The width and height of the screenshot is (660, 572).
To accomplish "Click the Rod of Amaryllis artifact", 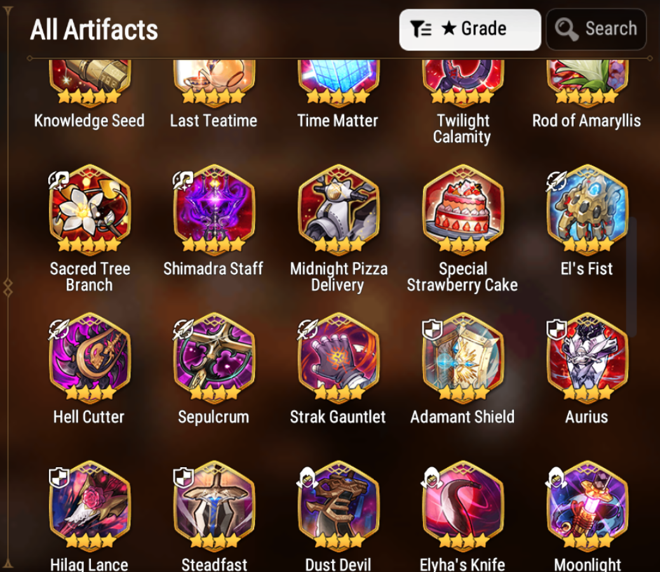I will [588, 83].
